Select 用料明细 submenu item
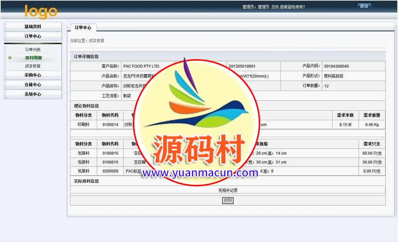398x242 pixels. pos(33,58)
